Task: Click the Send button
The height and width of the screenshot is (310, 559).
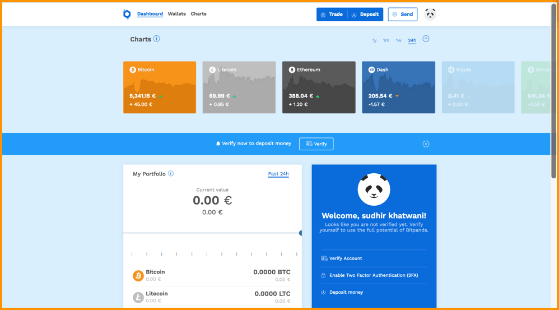Action: pos(403,14)
